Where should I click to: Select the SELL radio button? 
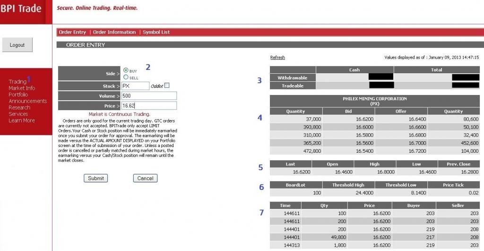coord(126,77)
